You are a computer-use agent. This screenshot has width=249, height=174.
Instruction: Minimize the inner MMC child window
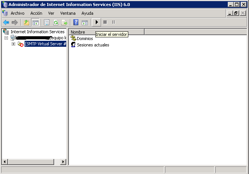[230, 13]
